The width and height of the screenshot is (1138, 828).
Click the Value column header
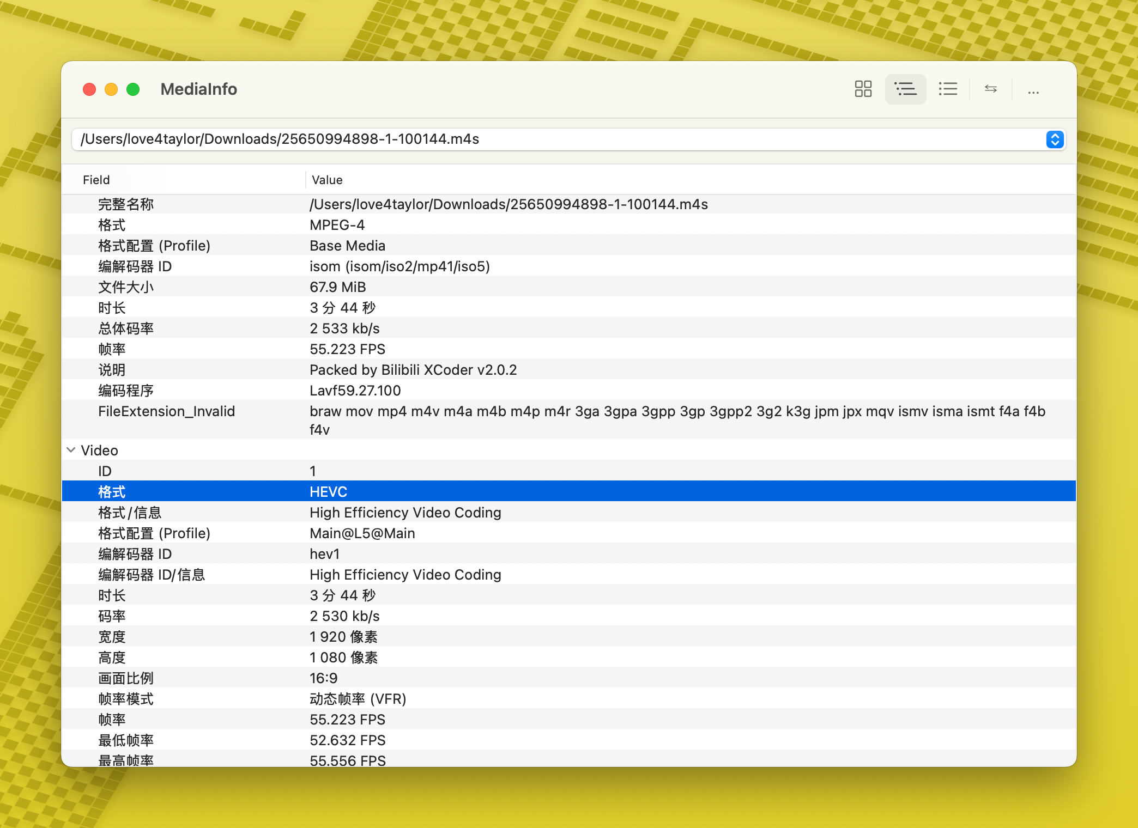pos(327,180)
